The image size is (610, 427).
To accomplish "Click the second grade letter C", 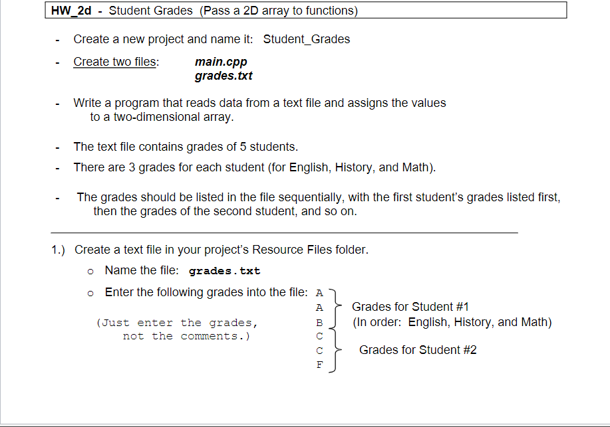I will coord(319,350).
